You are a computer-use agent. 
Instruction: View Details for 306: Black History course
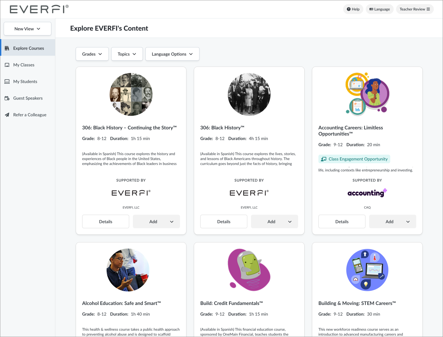[x=224, y=221]
